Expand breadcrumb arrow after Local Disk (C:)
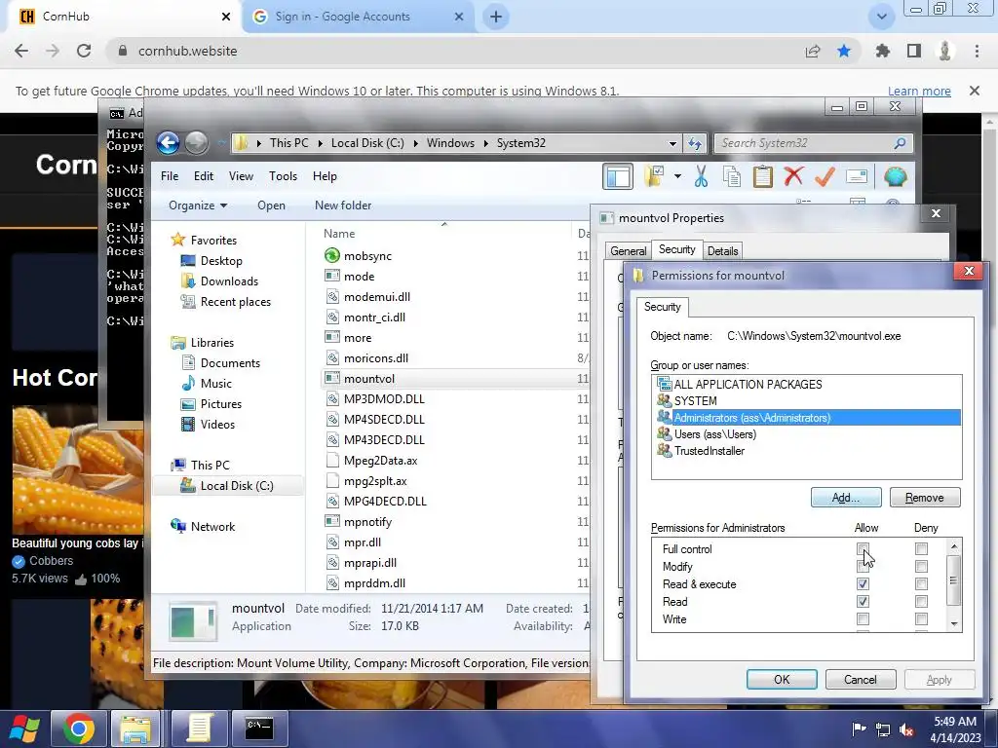 click(x=415, y=144)
